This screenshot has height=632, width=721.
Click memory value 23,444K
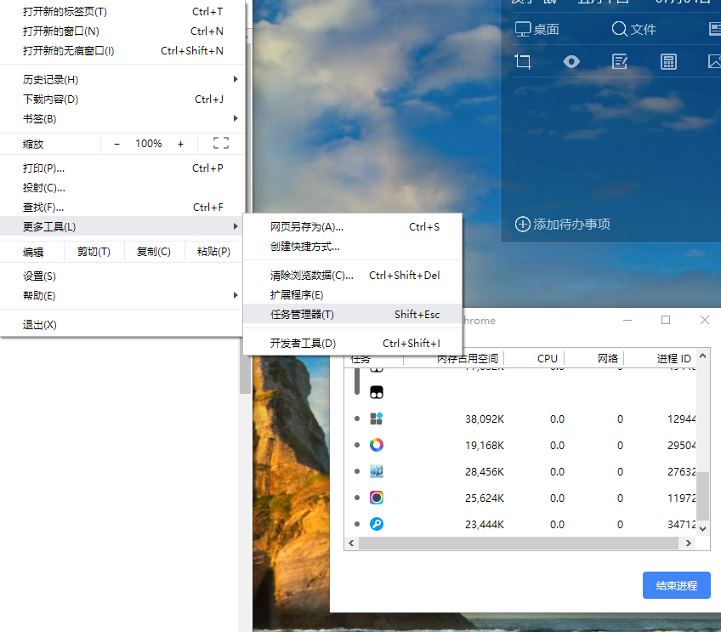(484, 524)
